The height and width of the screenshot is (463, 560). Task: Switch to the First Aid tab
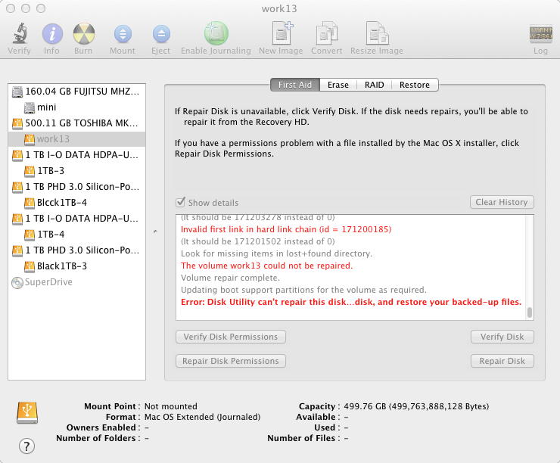295,85
